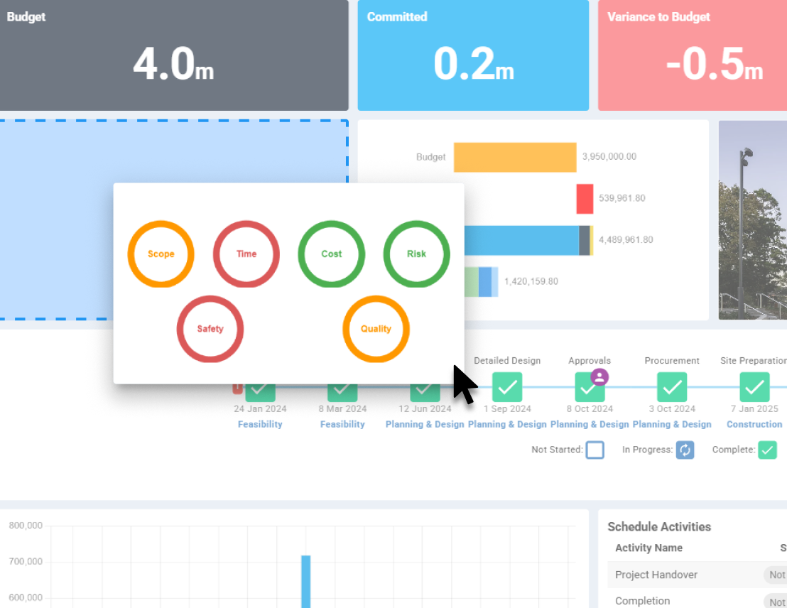Click the Safety health gauge
Viewport: 787px width, 608px height.
pos(210,329)
